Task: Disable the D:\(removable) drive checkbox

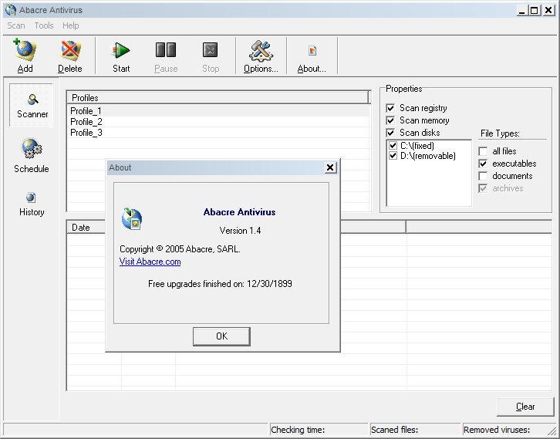Action: coord(393,156)
